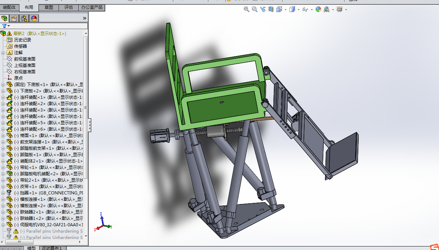Screen dimensions: 439x250
Task: Select 右视基准面 in the feature tree
Action: coord(25,72)
